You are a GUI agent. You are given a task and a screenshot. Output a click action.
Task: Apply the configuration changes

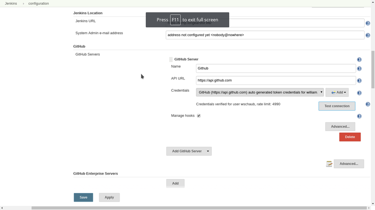click(x=109, y=197)
